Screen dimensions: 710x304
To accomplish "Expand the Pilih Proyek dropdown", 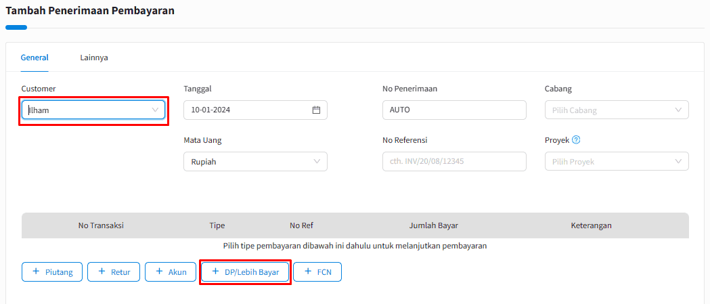I will coord(617,161).
